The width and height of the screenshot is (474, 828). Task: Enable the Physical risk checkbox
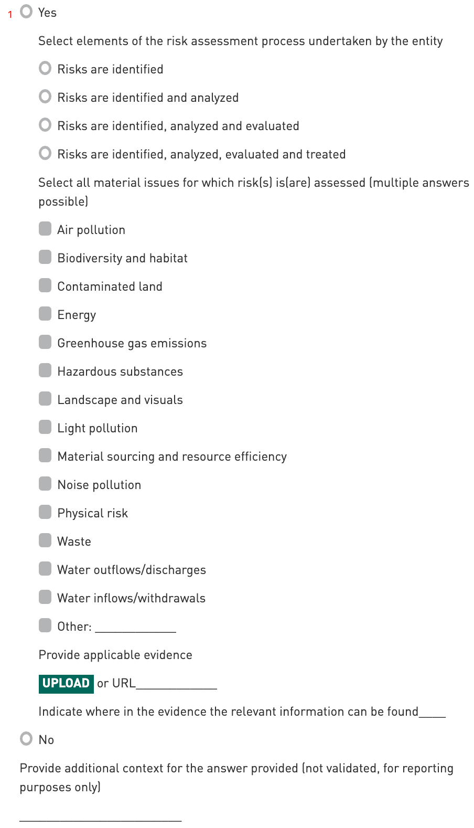tap(46, 512)
